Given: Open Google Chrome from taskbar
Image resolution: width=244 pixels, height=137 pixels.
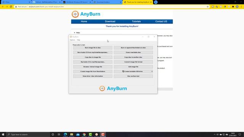Looking at the screenshot, I should [x=84, y=134].
